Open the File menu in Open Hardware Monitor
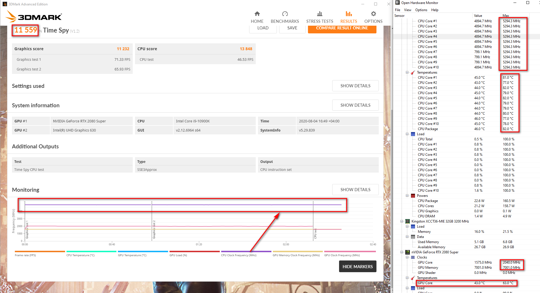This screenshot has width=540, height=293. (398, 10)
